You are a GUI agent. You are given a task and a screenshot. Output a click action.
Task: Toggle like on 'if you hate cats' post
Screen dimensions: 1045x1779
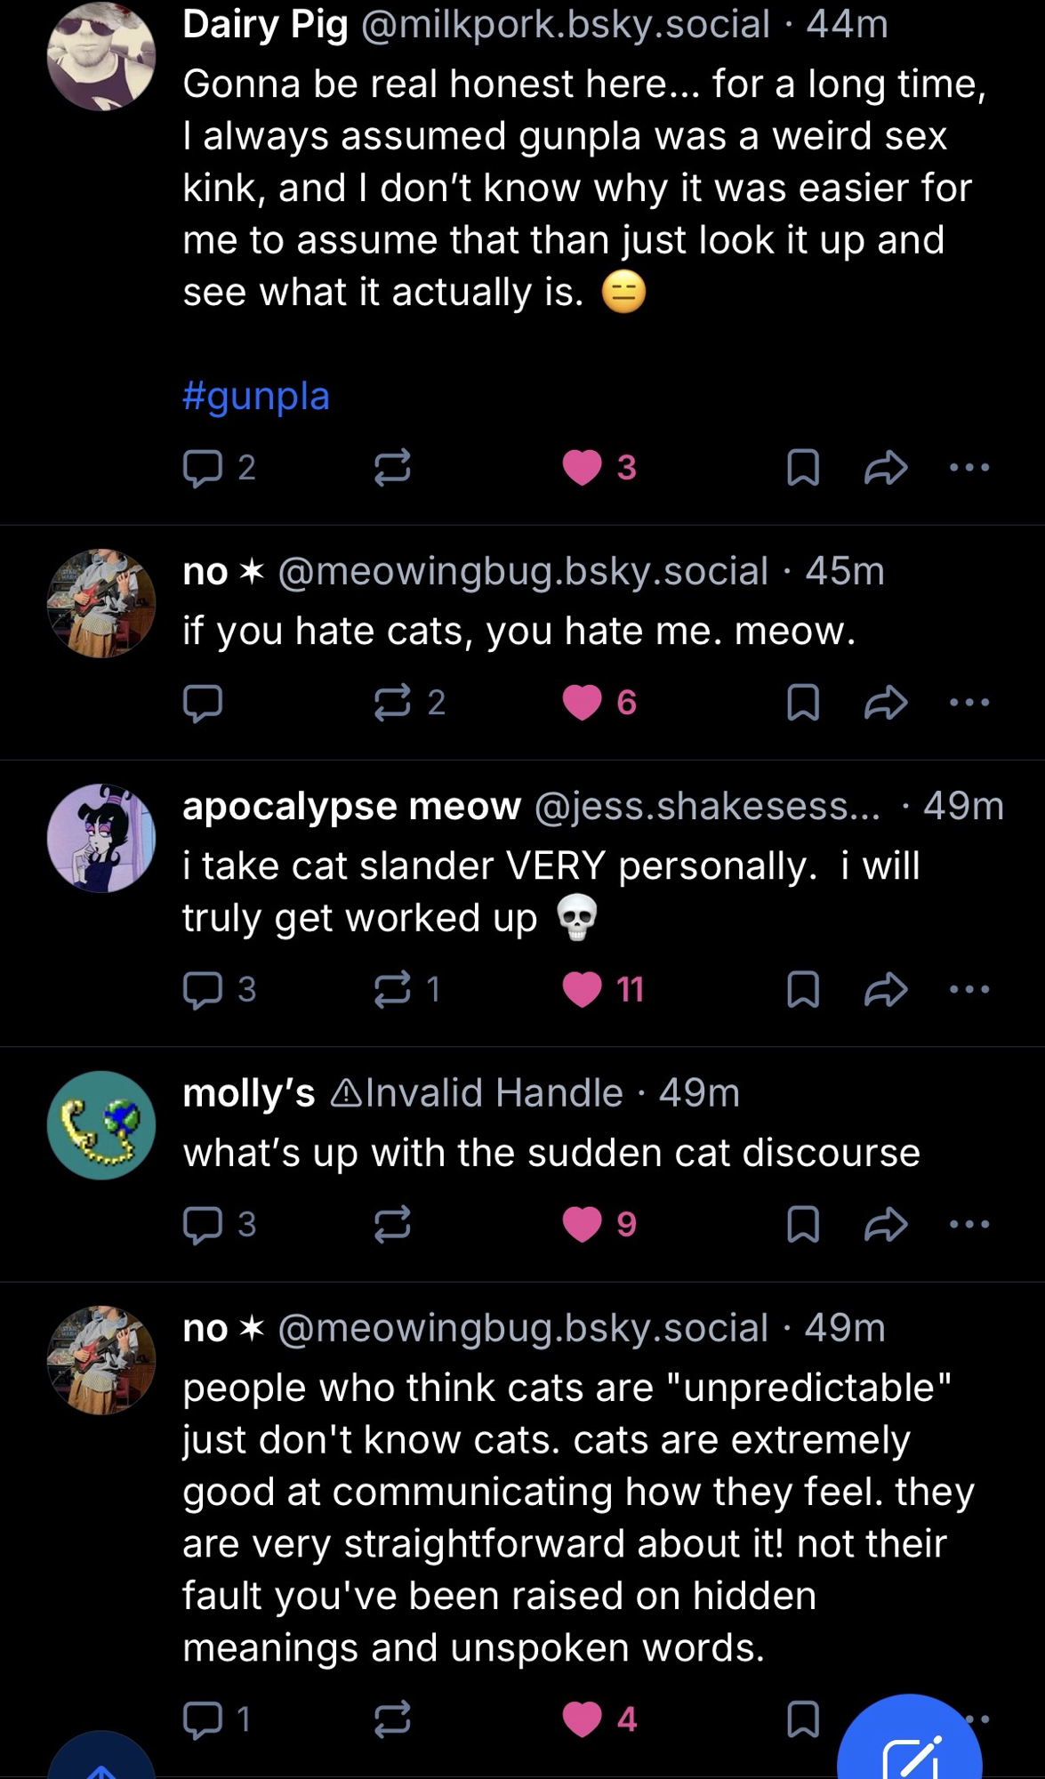(x=583, y=704)
